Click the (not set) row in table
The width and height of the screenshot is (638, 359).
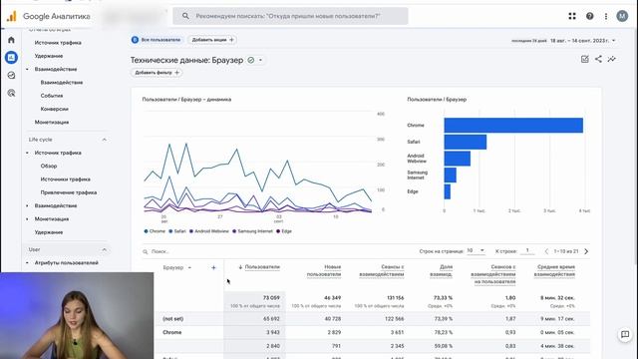[x=372, y=319]
